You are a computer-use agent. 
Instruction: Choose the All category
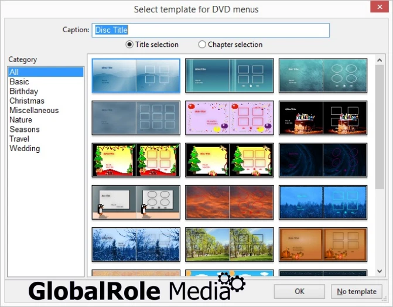46,72
